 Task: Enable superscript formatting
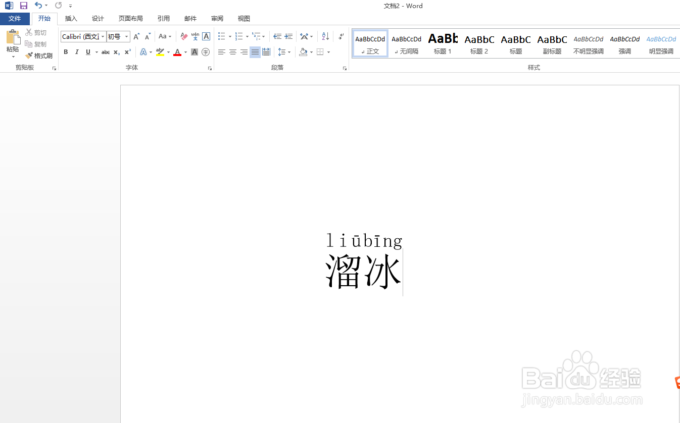coord(127,51)
